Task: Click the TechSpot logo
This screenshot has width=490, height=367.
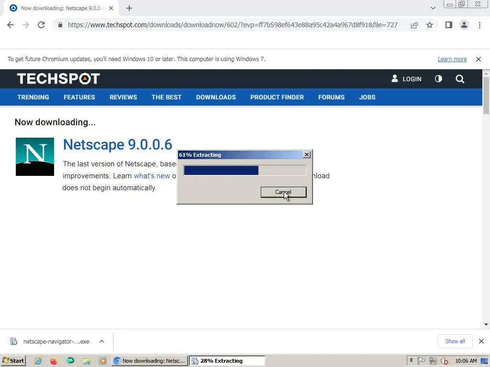Action: pos(58,79)
